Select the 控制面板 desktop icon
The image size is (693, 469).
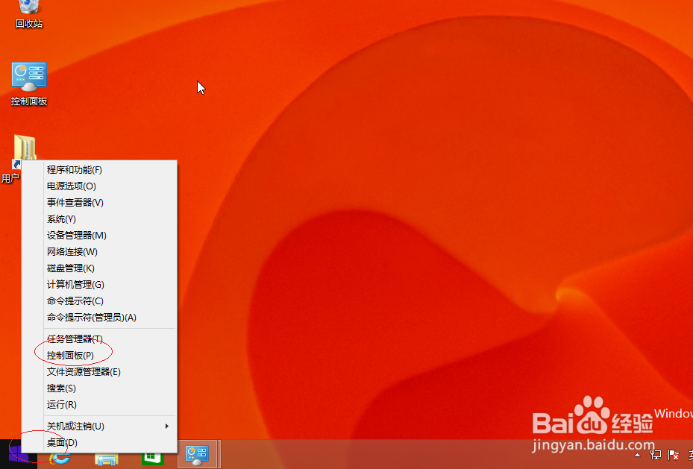coord(29,84)
